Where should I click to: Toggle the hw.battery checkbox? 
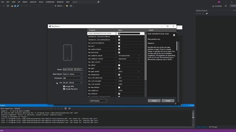coord(119,52)
